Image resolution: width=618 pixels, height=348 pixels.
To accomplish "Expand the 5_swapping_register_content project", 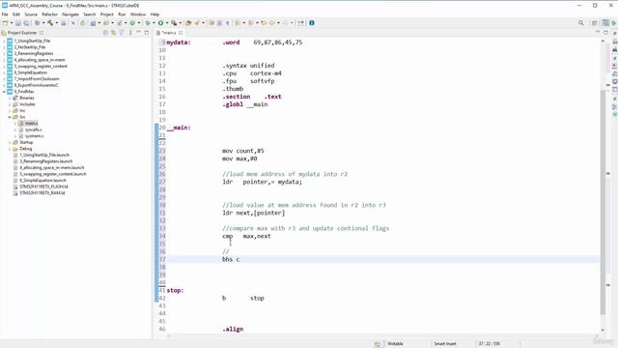I will [4, 66].
